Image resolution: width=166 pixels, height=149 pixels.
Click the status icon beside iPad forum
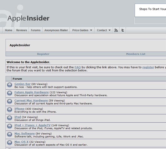point(9,118)
